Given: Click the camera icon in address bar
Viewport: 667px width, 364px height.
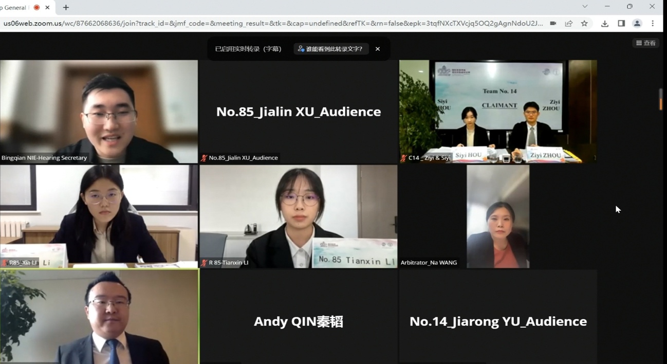Looking at the screenshot, I should click(553, 24).
